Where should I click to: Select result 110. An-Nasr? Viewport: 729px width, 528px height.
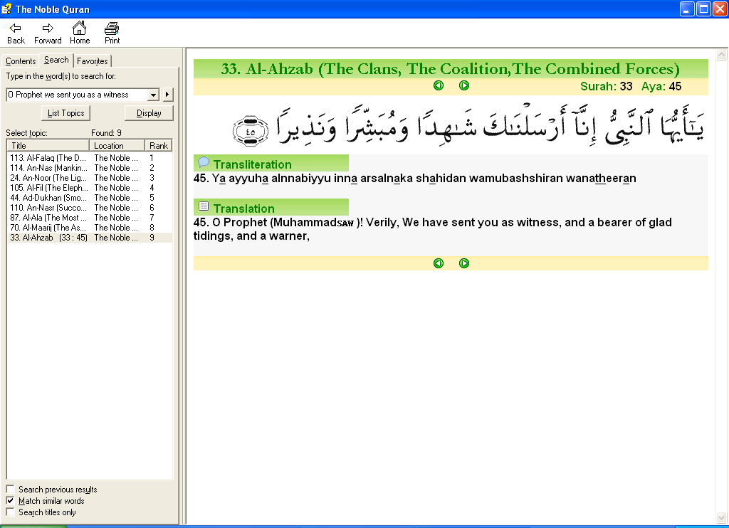coord(90,208)
